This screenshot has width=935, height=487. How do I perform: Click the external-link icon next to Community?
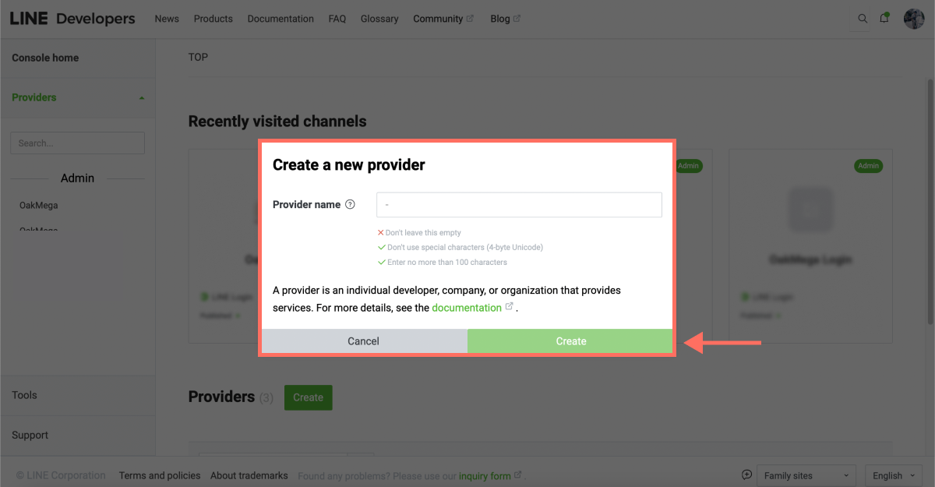(471, 17)
